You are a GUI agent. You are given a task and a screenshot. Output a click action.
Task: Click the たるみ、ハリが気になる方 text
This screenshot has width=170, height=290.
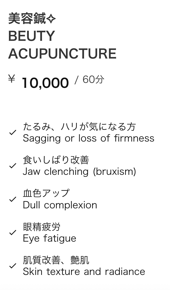tap(79, 127)
